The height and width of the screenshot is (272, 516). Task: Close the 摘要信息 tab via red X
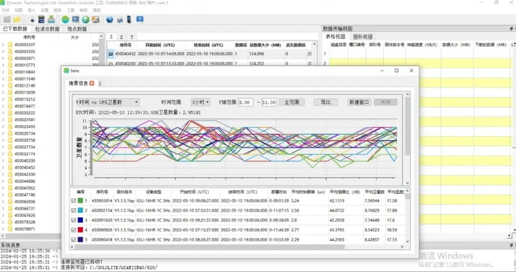tap(92, 83)
